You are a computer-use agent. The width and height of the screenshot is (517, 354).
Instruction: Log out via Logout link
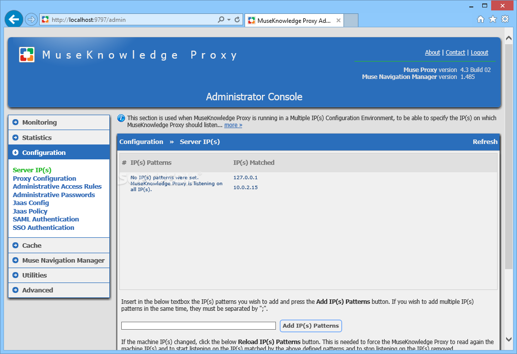point(479,52)
